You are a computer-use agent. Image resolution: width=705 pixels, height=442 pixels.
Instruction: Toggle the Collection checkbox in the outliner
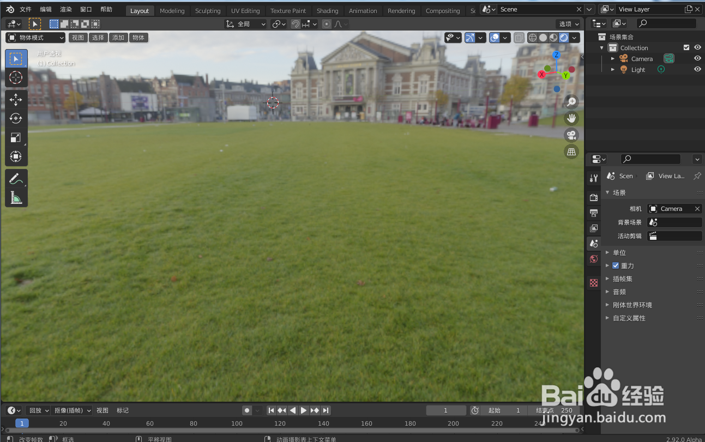(688, 47)
